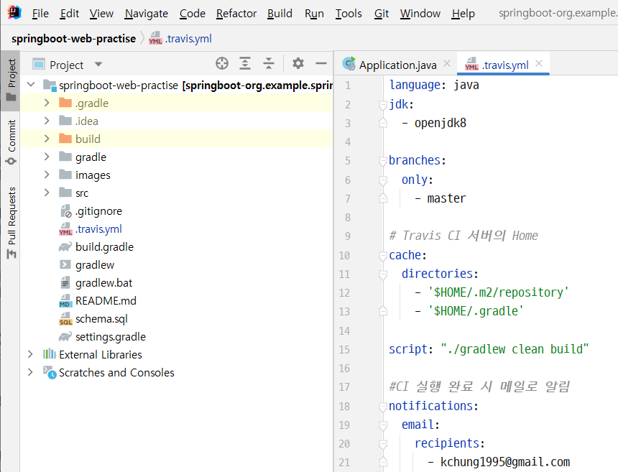
Task: Click the .gradle folder icon
Action: coord(65,103)
